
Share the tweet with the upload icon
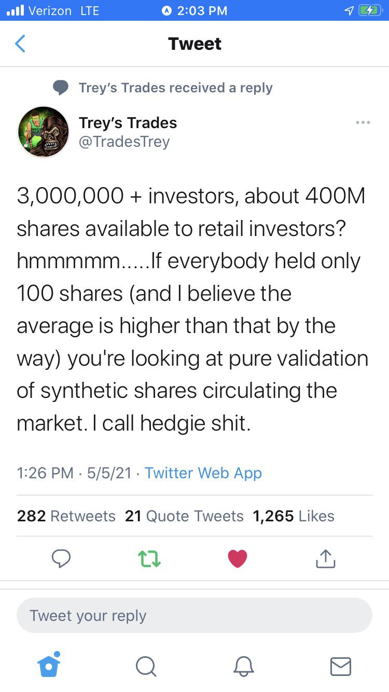[x=325, y=559]
